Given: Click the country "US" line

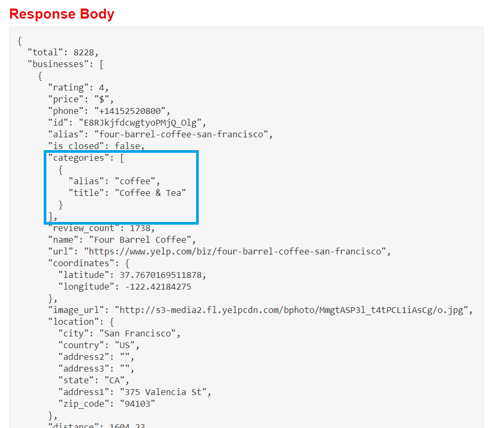Looking at the screenshot, I should (99, 345).
